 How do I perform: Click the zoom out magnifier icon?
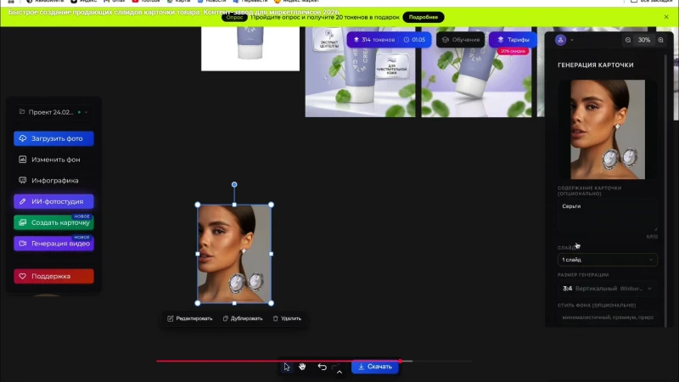(x=628, y=40)
